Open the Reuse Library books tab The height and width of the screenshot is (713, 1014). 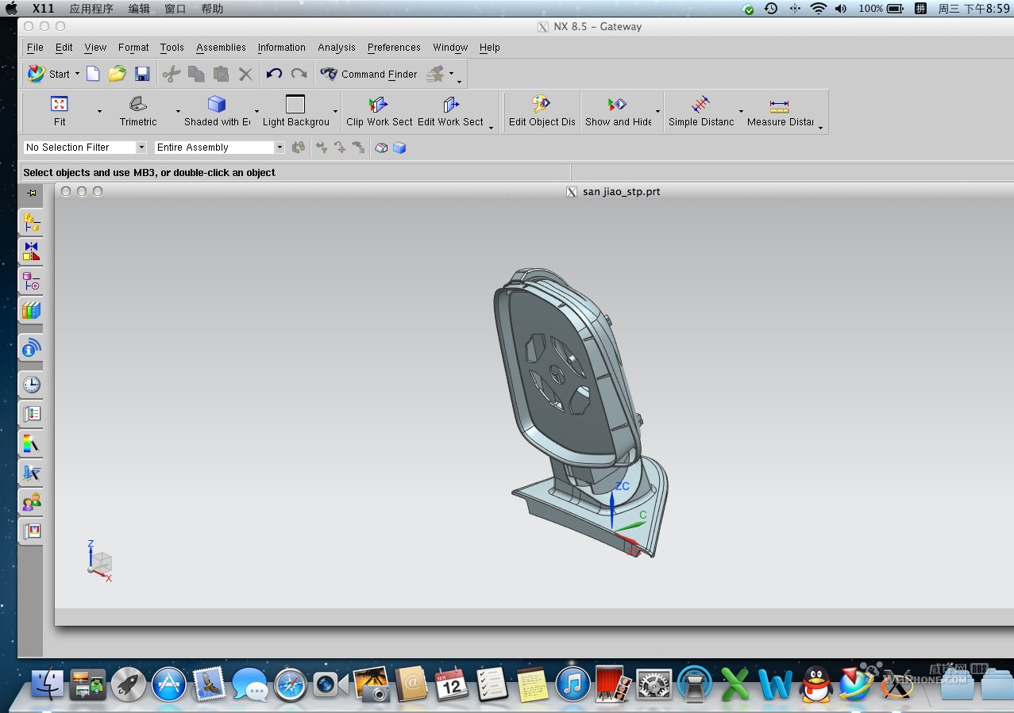31,310
